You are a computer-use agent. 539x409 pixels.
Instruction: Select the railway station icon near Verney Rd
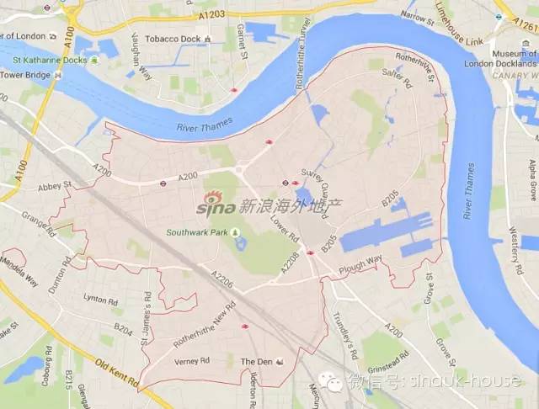click(x=245, y=327)
